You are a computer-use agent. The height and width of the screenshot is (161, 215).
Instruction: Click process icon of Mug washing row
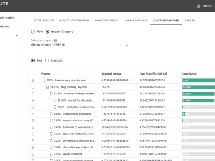click(48, 87)
